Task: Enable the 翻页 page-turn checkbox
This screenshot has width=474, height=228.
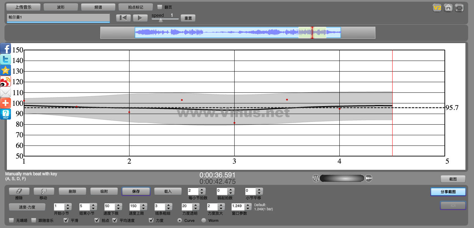Action: coord(159,7)
